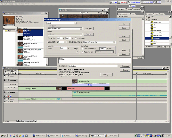Click Cancel in Export Movie Settings

tap(124, 28)
